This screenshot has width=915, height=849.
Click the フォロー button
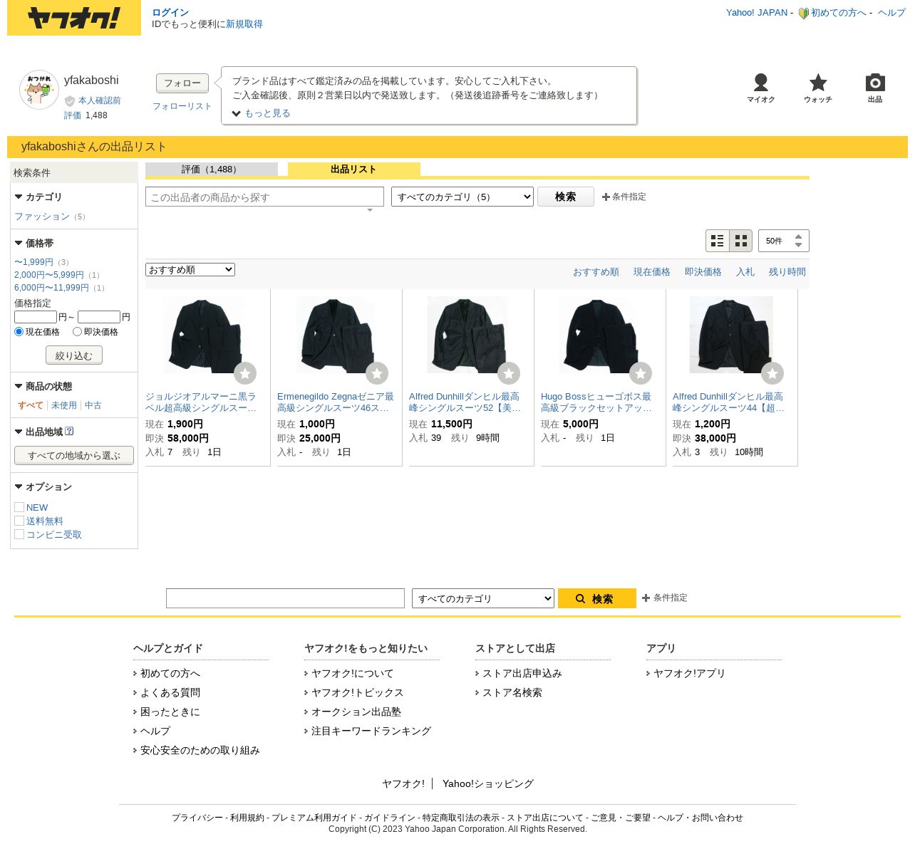(182, 83)
